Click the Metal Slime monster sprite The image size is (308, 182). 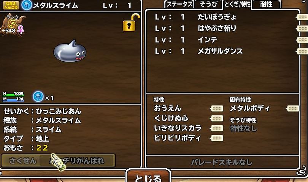point(70,51)
